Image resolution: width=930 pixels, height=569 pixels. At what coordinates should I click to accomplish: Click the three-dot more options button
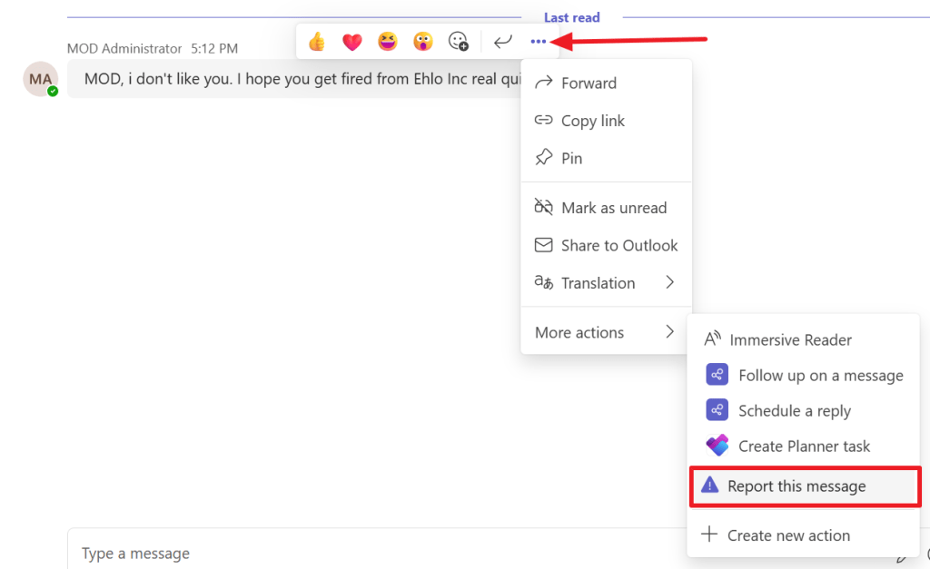click(x=539, y=42)
